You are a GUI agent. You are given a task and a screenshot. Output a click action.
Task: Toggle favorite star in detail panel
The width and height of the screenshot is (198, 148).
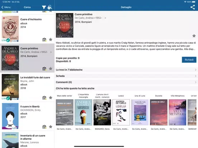(194, 36)
